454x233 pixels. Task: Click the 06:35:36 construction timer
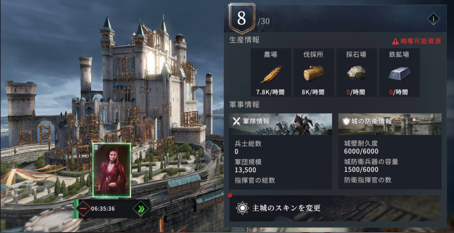tap(103, 208)
